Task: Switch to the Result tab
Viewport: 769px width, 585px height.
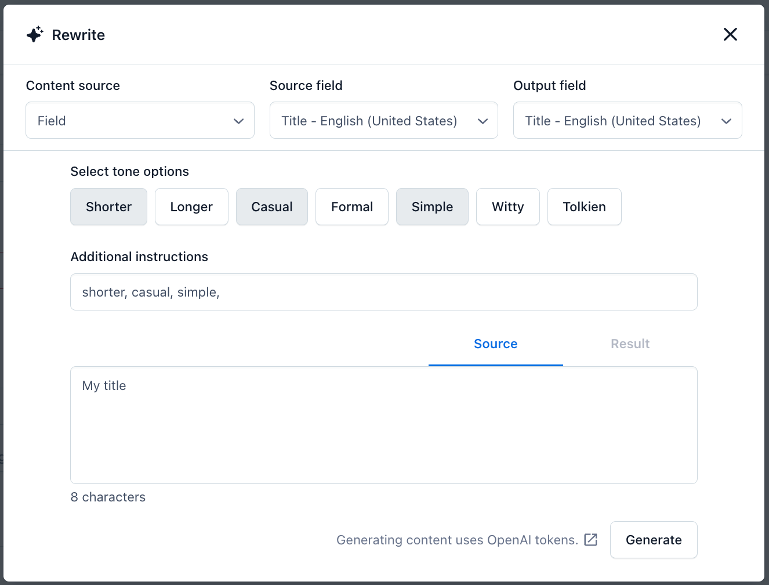Action: [630, 344]
